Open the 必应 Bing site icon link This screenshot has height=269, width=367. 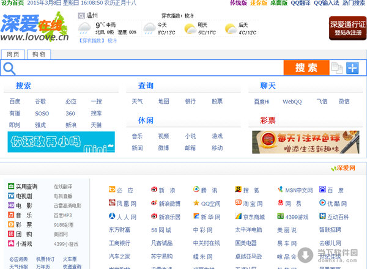click(112, 190)
